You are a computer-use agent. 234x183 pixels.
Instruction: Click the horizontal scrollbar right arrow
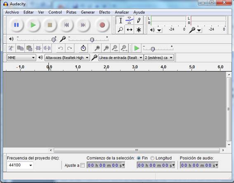(223, 150)
